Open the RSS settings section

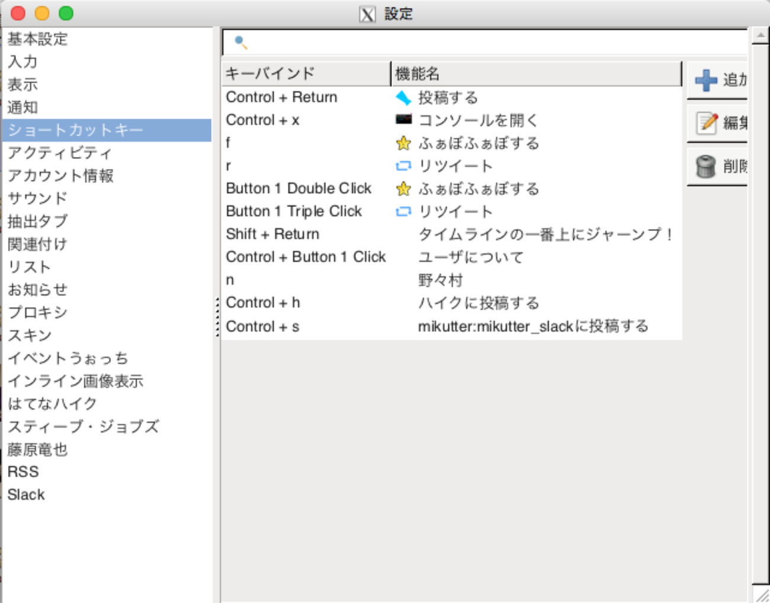coord(107,472)
